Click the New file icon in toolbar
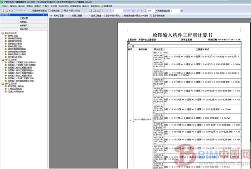 click(x=3, y=10)
